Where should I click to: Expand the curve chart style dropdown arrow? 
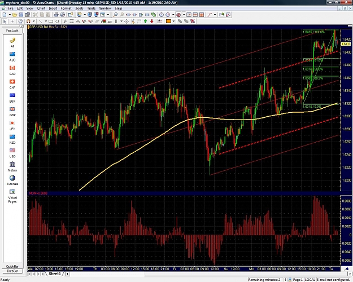[215, 15]
